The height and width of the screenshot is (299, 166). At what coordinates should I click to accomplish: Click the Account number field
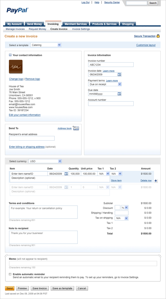111,104
